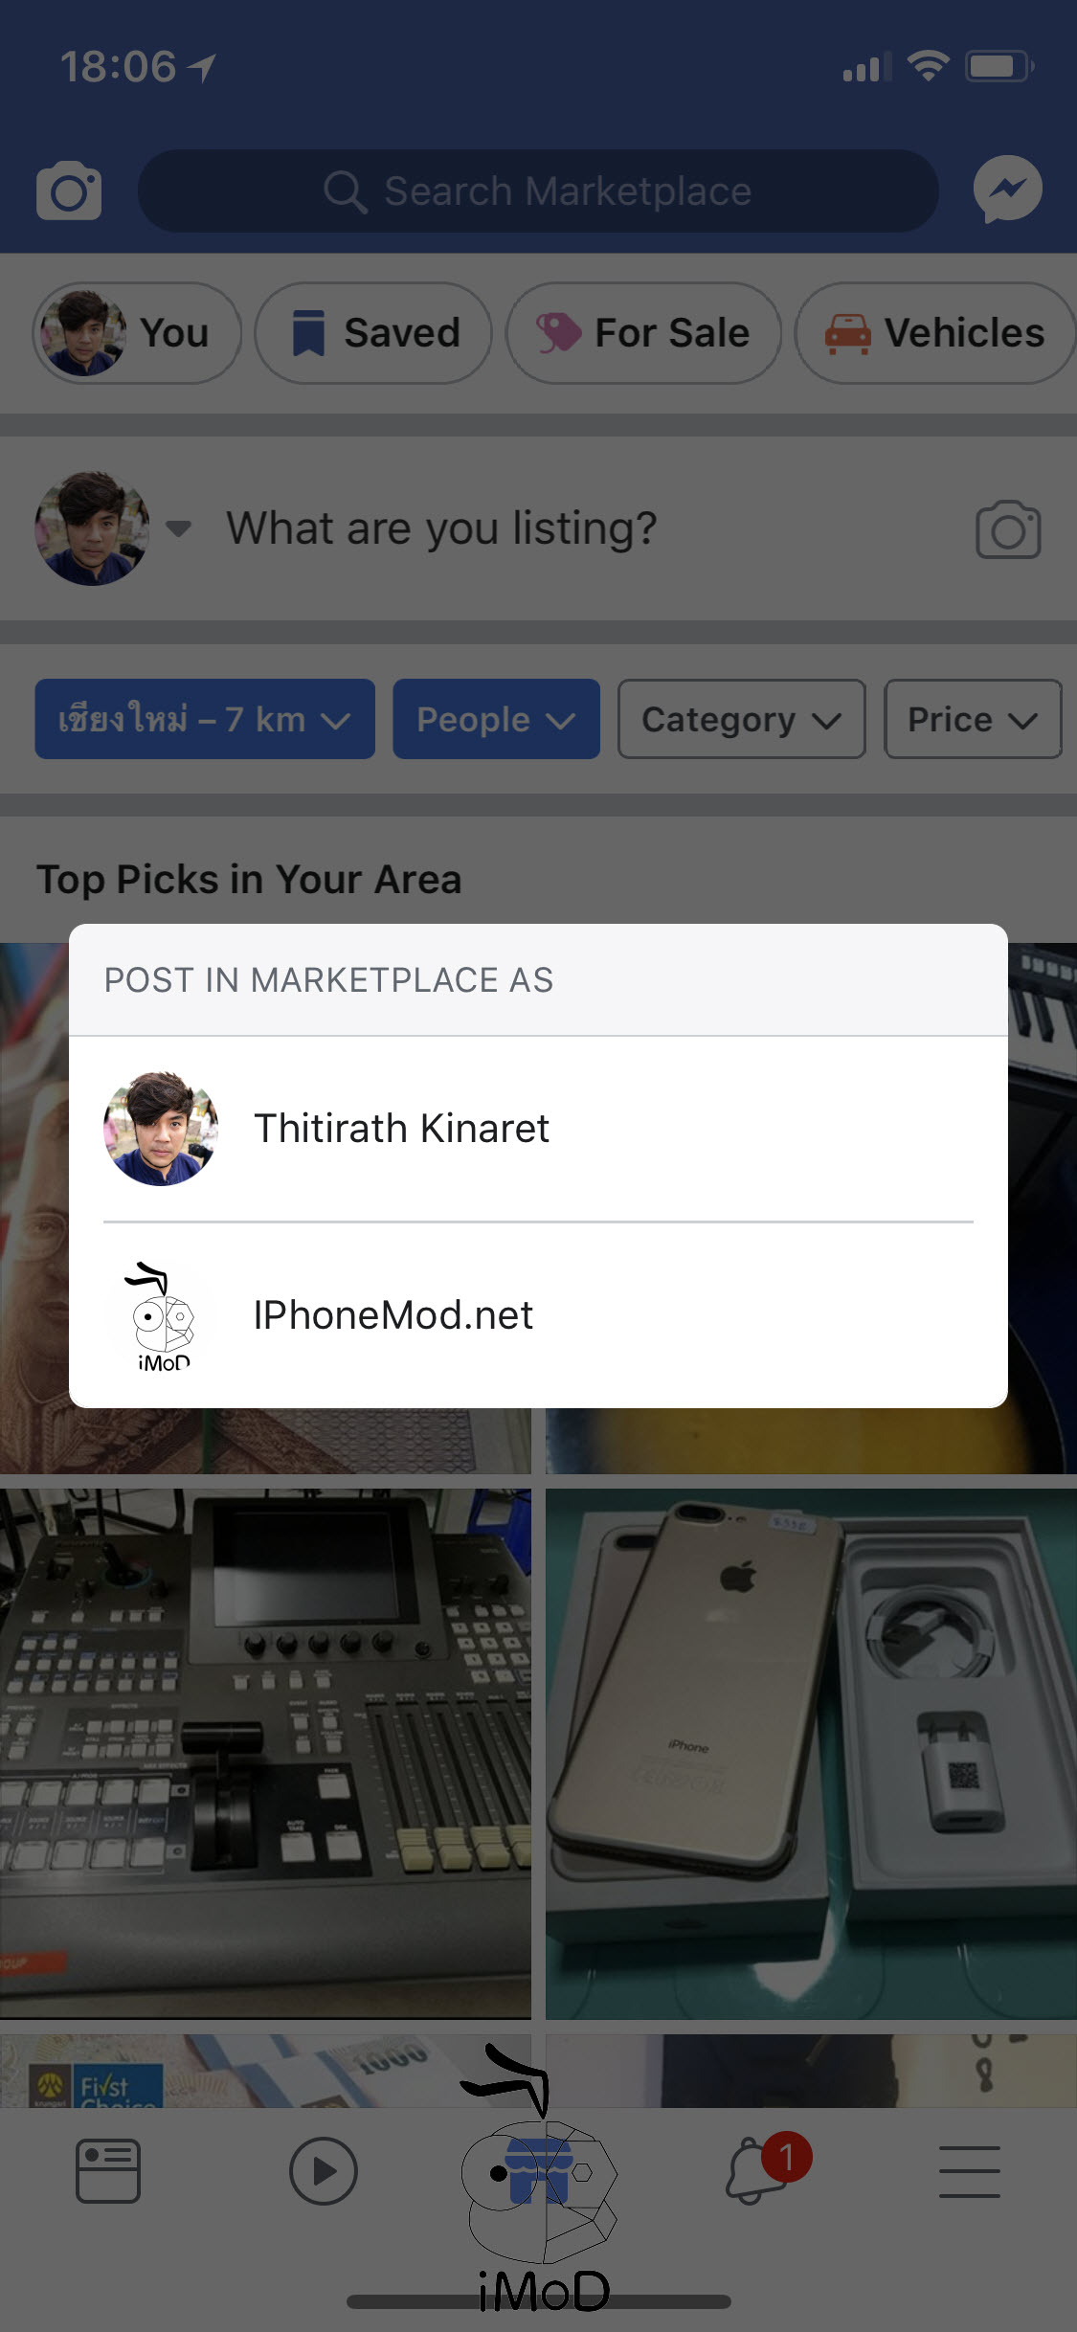Open Messenger from the header icon
The height and width of the screenshot is (2332, 1077).
point(1007,190)
